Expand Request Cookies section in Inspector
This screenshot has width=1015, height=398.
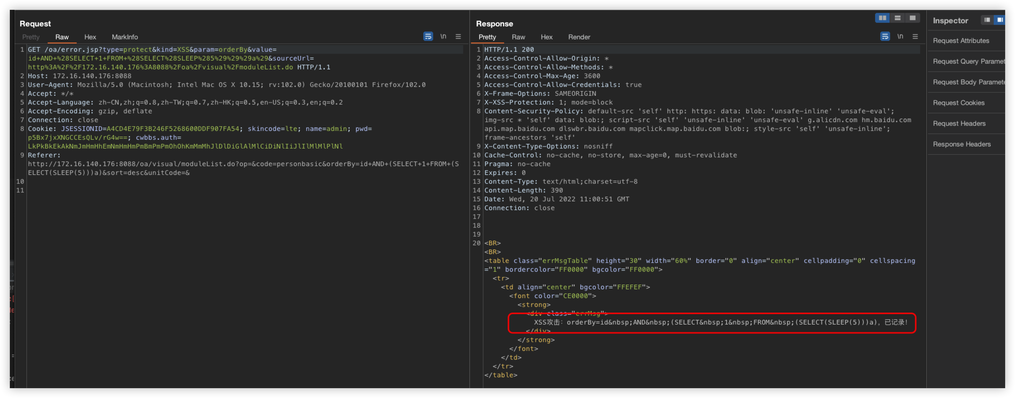pyautogui.click(x=958, y=103)
